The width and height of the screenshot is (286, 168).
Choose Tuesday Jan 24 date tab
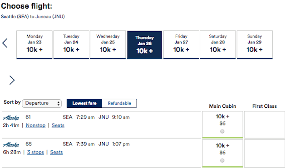click(x=71, y=45)
